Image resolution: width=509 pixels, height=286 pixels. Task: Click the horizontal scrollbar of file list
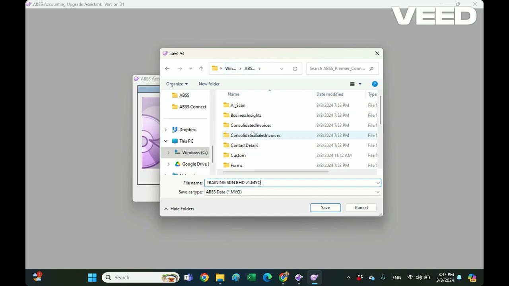275,172
